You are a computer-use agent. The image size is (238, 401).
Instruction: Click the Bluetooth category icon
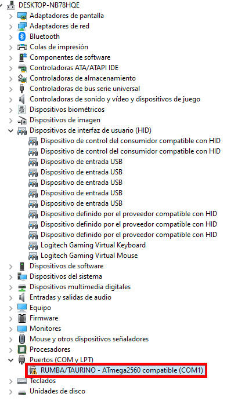[x=22, y=37]
